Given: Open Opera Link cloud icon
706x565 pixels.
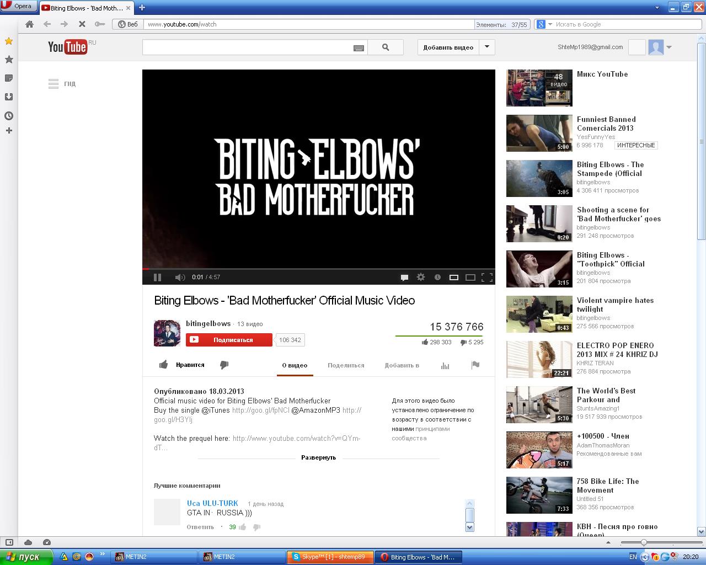Looking at the screenshot, I should click(x=28, y=542).
